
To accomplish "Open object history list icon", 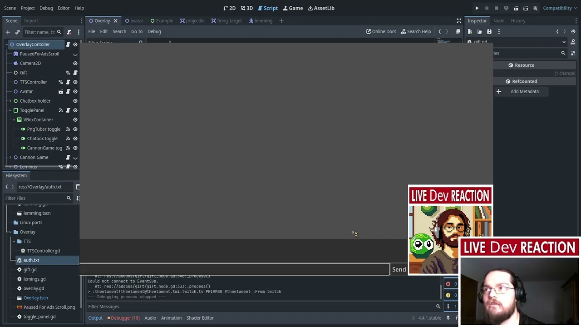I will [573, 32].
